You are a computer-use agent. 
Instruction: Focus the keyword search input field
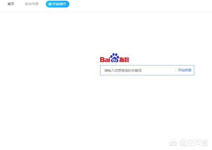tap(138, 70)
